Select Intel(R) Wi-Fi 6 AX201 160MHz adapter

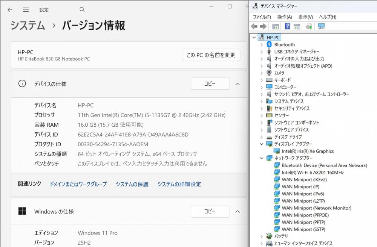click(313, 173)
